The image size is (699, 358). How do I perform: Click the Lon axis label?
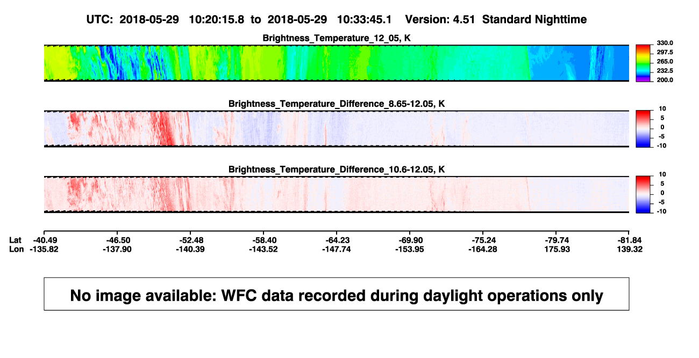pyautogui.click(x=17, y=249)
